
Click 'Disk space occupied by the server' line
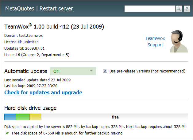point(95,127)
